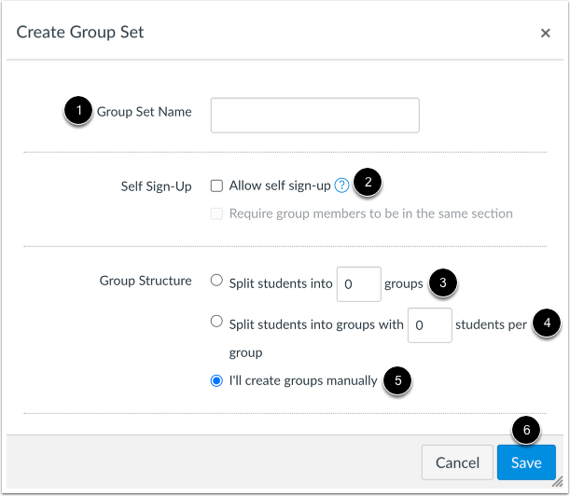Click the students per group input box

coord(429,325)
